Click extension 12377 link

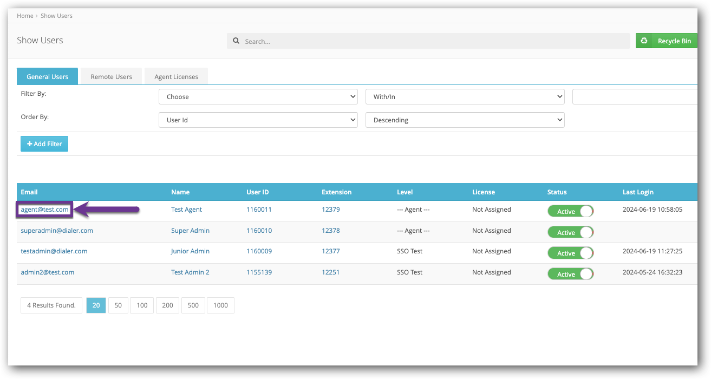[330, 251]
